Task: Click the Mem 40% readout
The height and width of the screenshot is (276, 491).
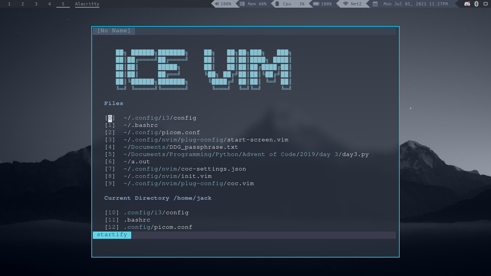Action: pos(257,4)
